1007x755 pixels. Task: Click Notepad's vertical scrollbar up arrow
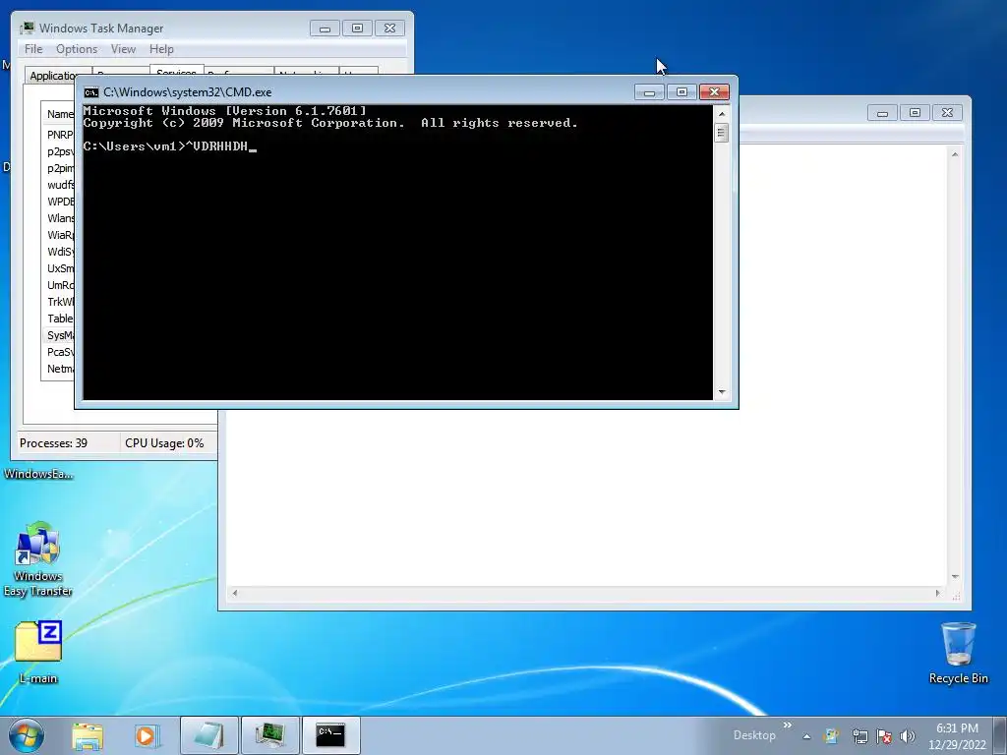[955, 154]
